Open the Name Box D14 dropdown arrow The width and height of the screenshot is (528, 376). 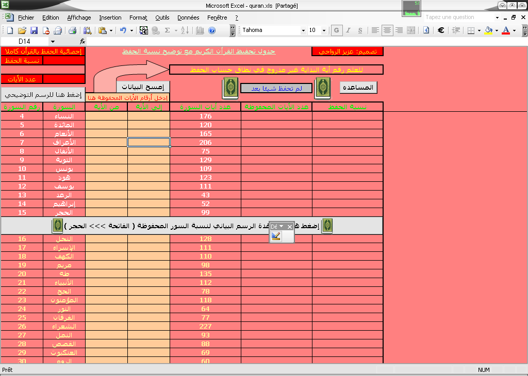point(53,41)
